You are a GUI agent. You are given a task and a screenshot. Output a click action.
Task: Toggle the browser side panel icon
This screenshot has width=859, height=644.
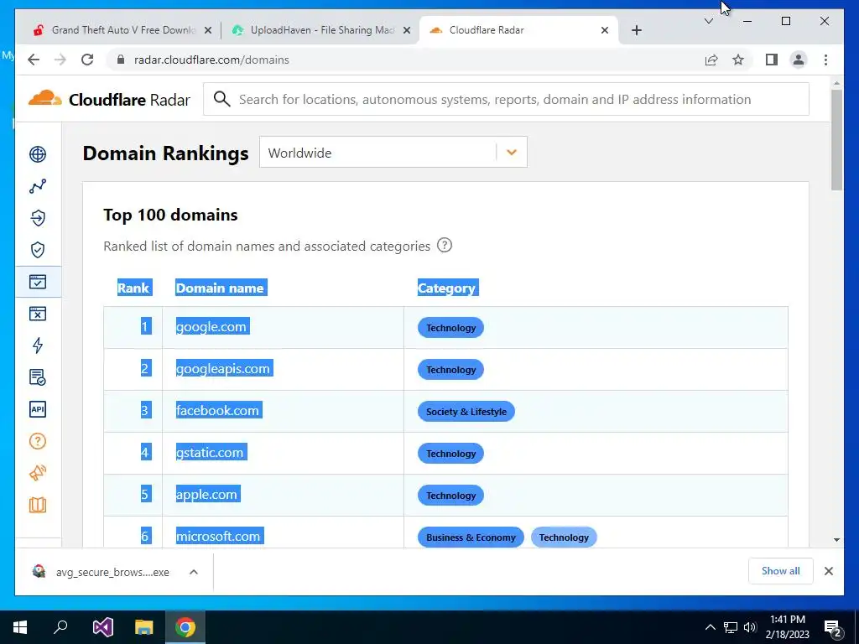[772, 60]
